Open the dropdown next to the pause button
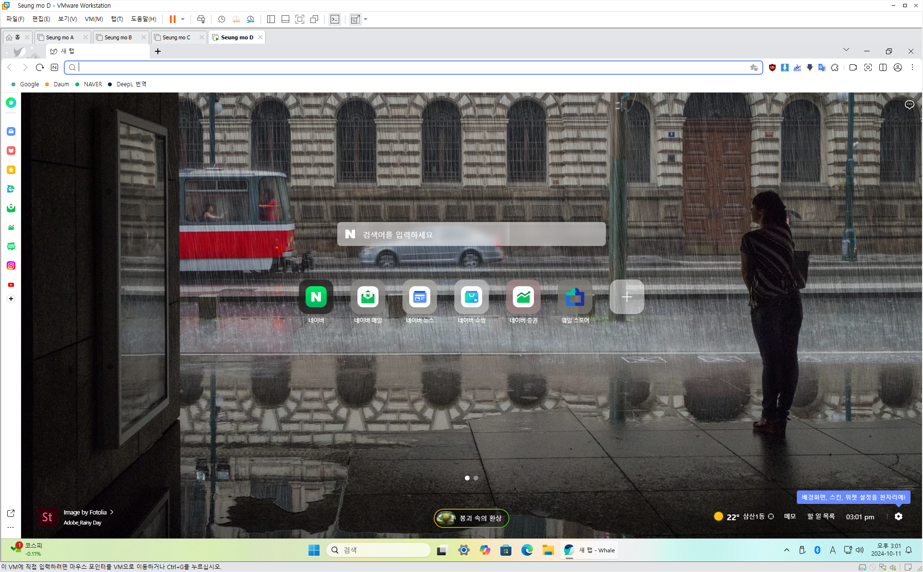Viewport: 923px width, 572px height. tap(183, 19)
